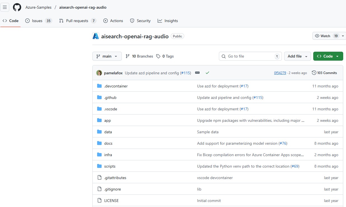Open the hamburger navigation menu

5,7
